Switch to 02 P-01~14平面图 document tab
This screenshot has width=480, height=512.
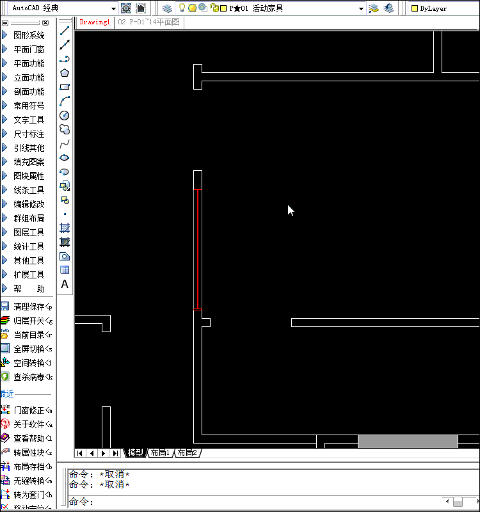[x=149, y=22]
